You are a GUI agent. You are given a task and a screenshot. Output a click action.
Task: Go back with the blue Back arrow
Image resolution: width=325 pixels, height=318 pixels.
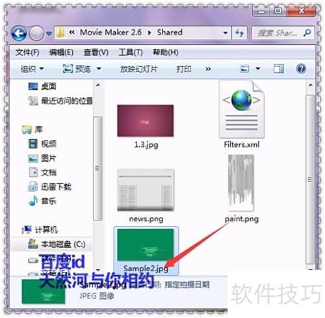pyautogui.click(x=19, y=33)
